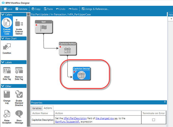Collapse the Callers section
The image size is (173, 127).
click(x=3, y=14)
